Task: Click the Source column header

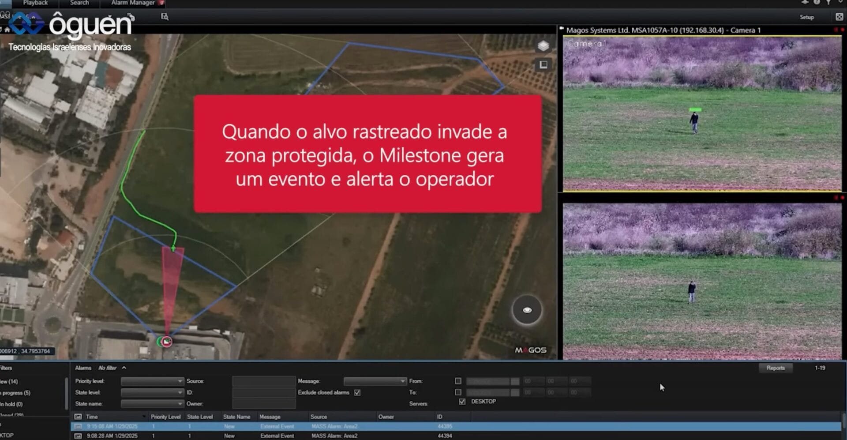Action: click(x=341, y=417)
